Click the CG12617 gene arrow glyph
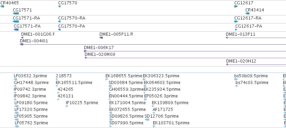 click(236, 6)
